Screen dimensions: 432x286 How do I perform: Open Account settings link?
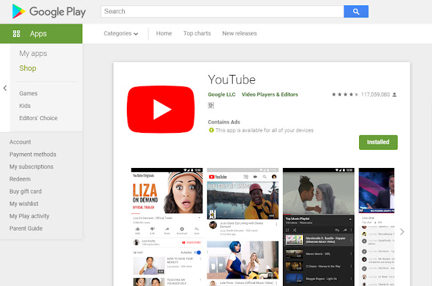click(20, 142)
